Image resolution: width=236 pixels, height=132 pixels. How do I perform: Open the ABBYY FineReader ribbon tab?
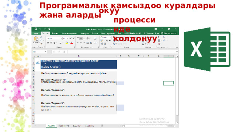pos(133,33)
